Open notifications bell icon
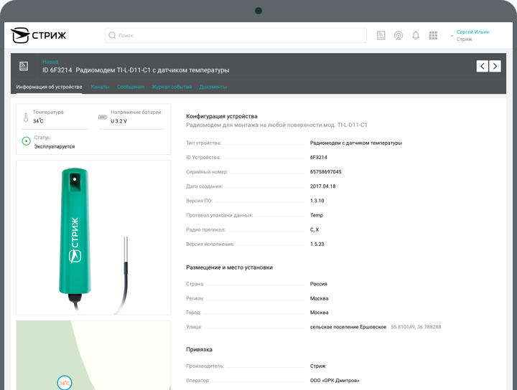Screen dimensions: 517x390 pos(416,35)
